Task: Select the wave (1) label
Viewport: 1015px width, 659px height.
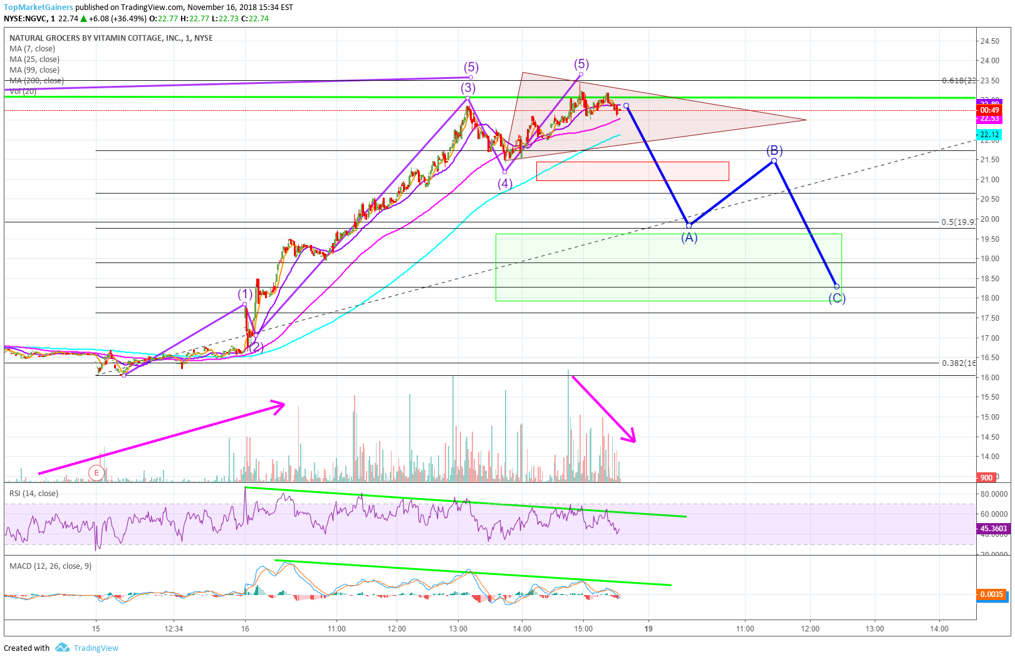Action: pos(245,294)
